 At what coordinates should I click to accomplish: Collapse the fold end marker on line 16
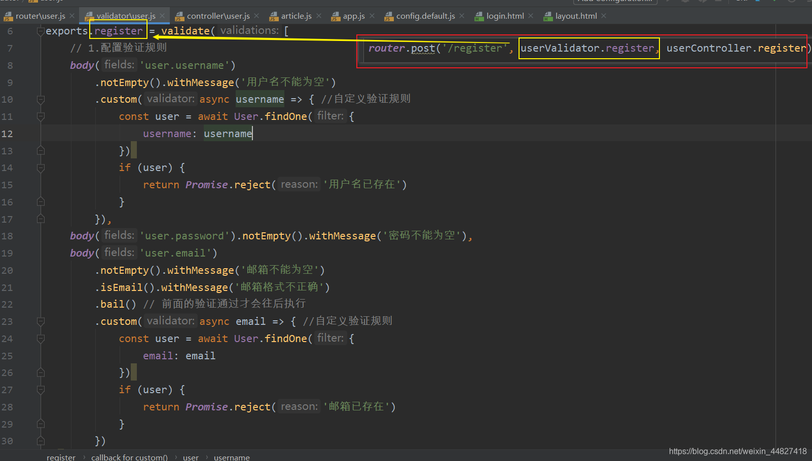click(x=41, y=202)
